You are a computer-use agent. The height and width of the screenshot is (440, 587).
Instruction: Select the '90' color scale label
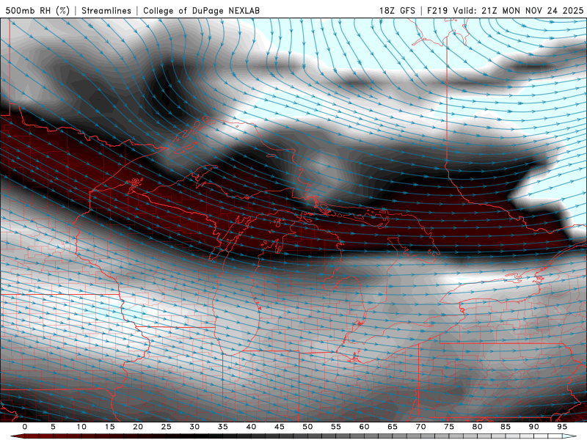pos(534,427)
